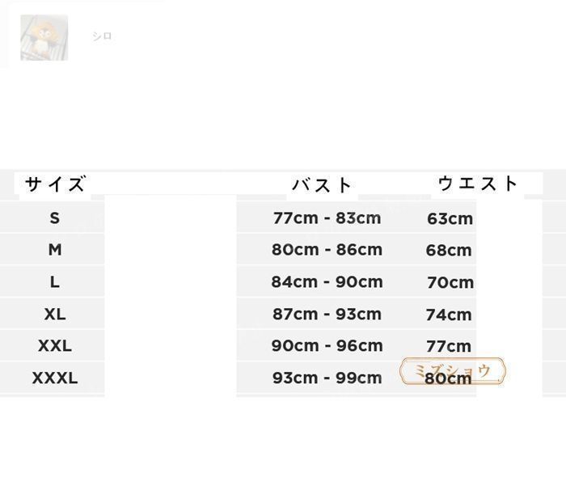Select the シロ color label

tap(102, 36)
